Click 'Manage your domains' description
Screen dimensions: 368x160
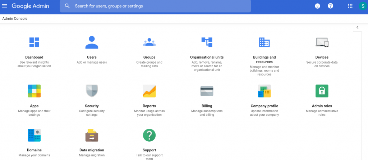coord(34,155)
